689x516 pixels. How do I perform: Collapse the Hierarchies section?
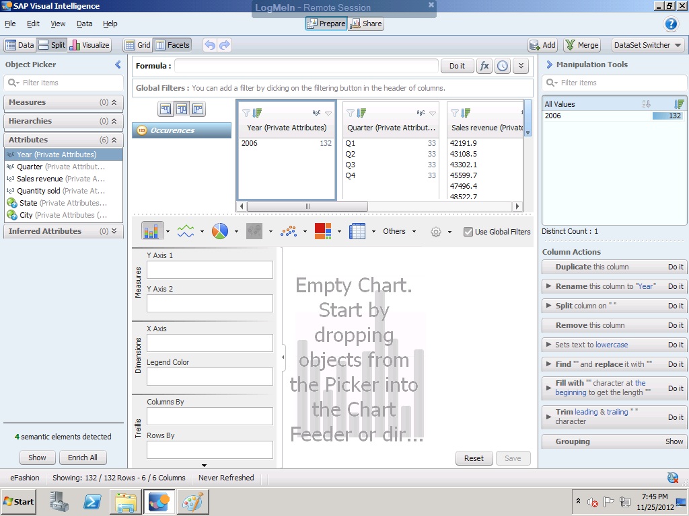pos(114,121)
